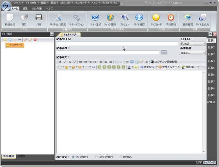Viewport: 219px width, 167px height.
Task: Click the サイト確認 globe icon
Action: pyautogui.click(x=139, y=17)
